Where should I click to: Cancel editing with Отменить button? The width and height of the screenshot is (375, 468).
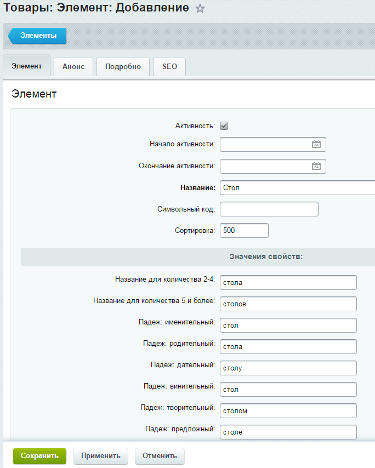point(160,456)
